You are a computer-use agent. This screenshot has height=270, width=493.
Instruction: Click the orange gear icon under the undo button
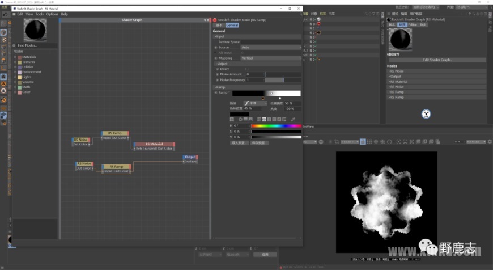(x=10, y=23)
